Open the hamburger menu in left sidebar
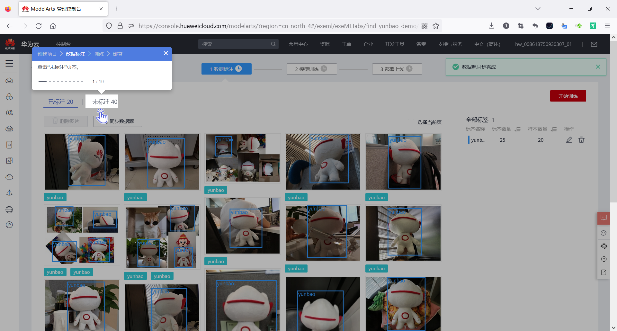The height and width of the screenshot is (331, 617). 9,63
